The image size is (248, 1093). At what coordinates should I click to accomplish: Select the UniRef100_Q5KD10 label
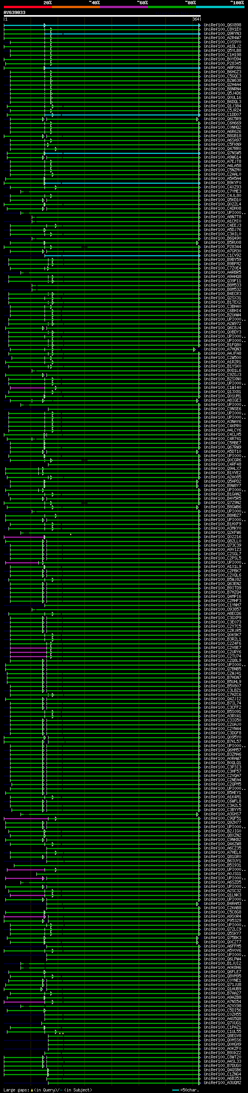(222, 200)
